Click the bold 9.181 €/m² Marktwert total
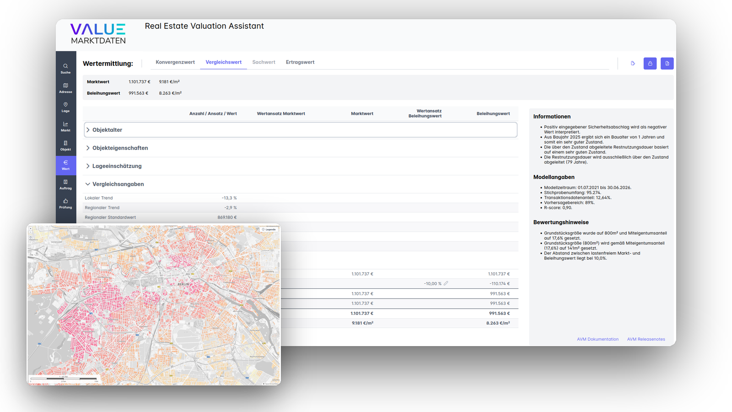 tap(362, 323)
